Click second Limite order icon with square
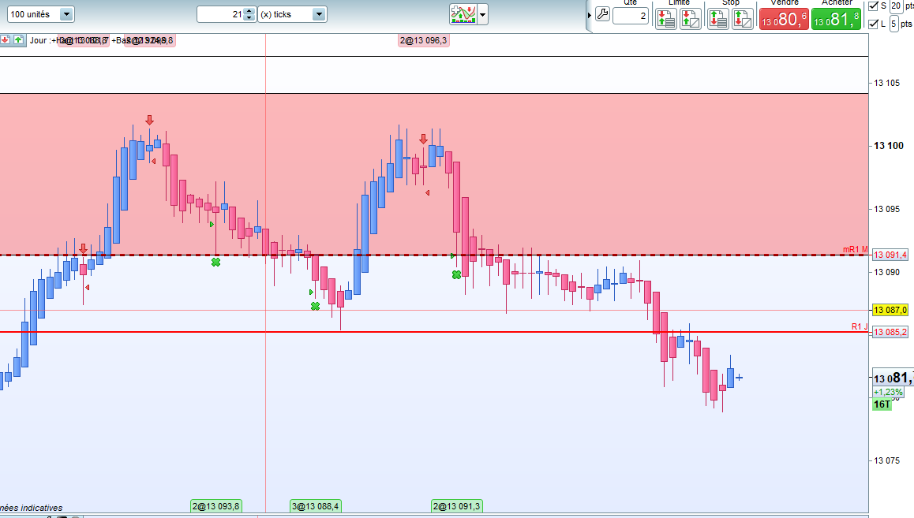The height and width of the screenshot is (518, 914). (691, 19)
